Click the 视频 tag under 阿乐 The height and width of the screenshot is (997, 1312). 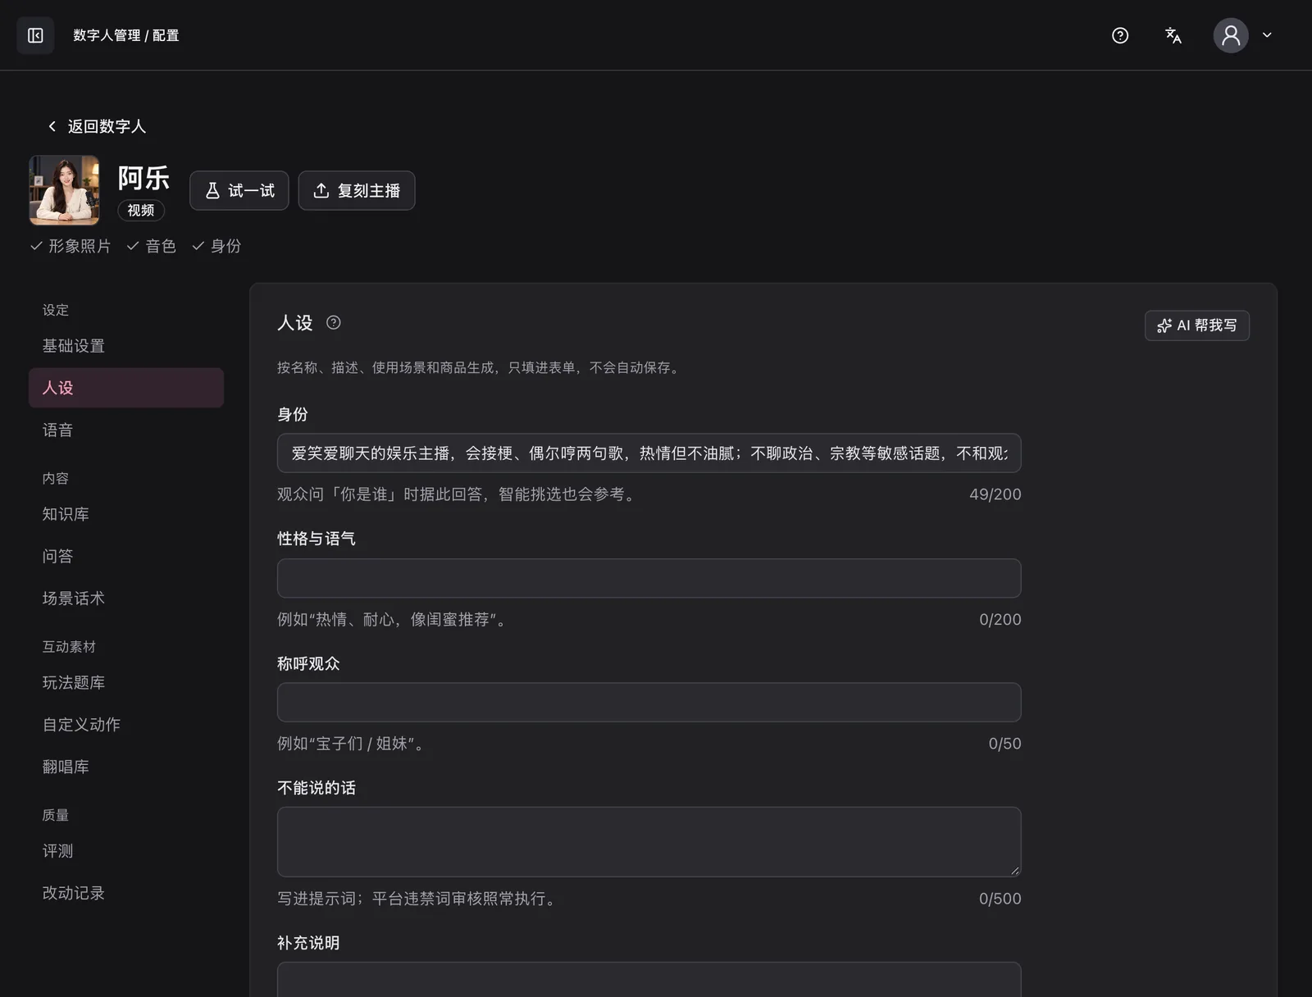coord(141,211)
